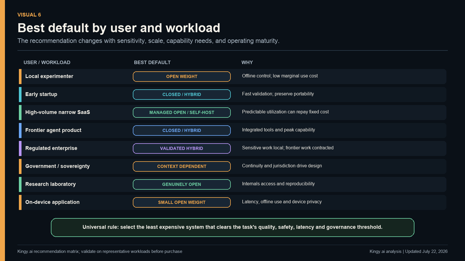The image size is (465, 261).
Task: Click 'Predictable utilization can repay fixed cost'
Action: click(285, 112)
